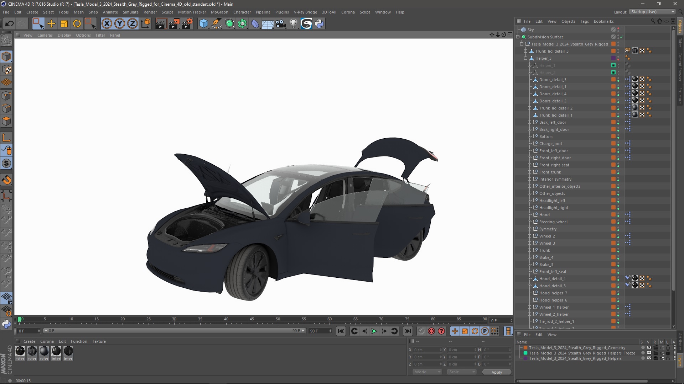Open the World coordinate system dropdown
684x384 pixels.
click(427, 372)
